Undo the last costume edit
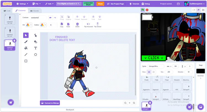Viewport: 207px width, 112px height. click(51, 18)
